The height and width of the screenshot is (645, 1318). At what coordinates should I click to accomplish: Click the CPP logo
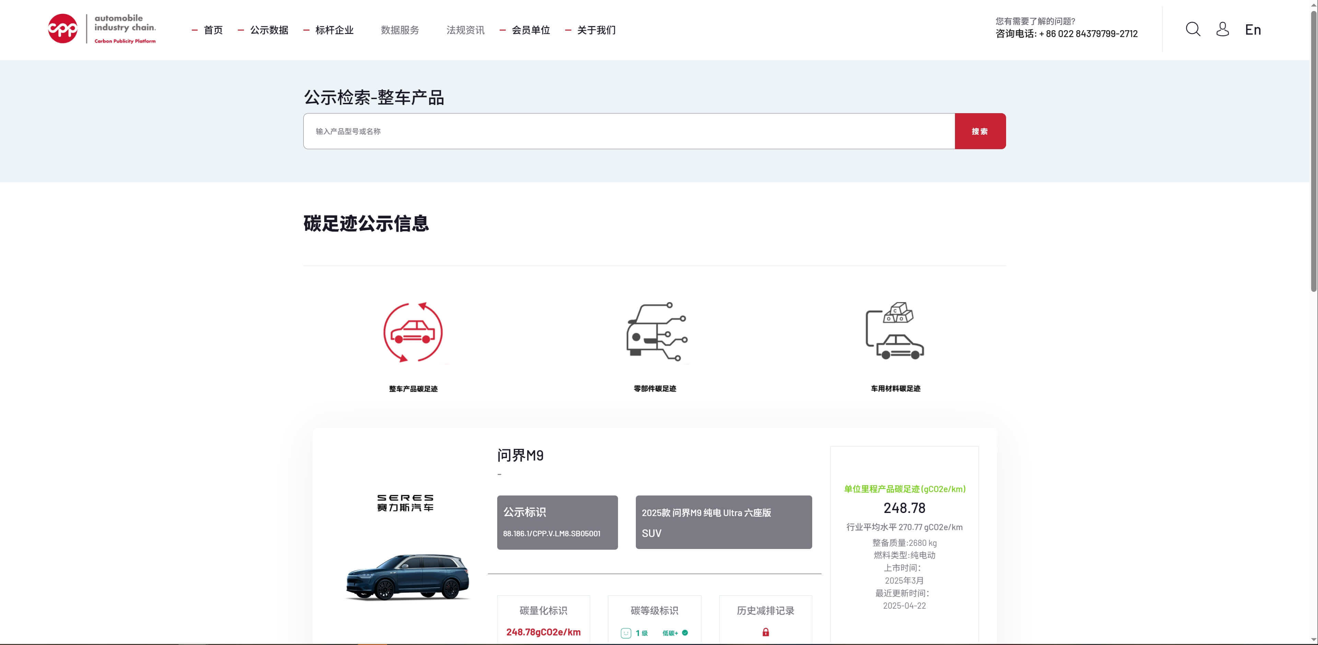point(62,28)
